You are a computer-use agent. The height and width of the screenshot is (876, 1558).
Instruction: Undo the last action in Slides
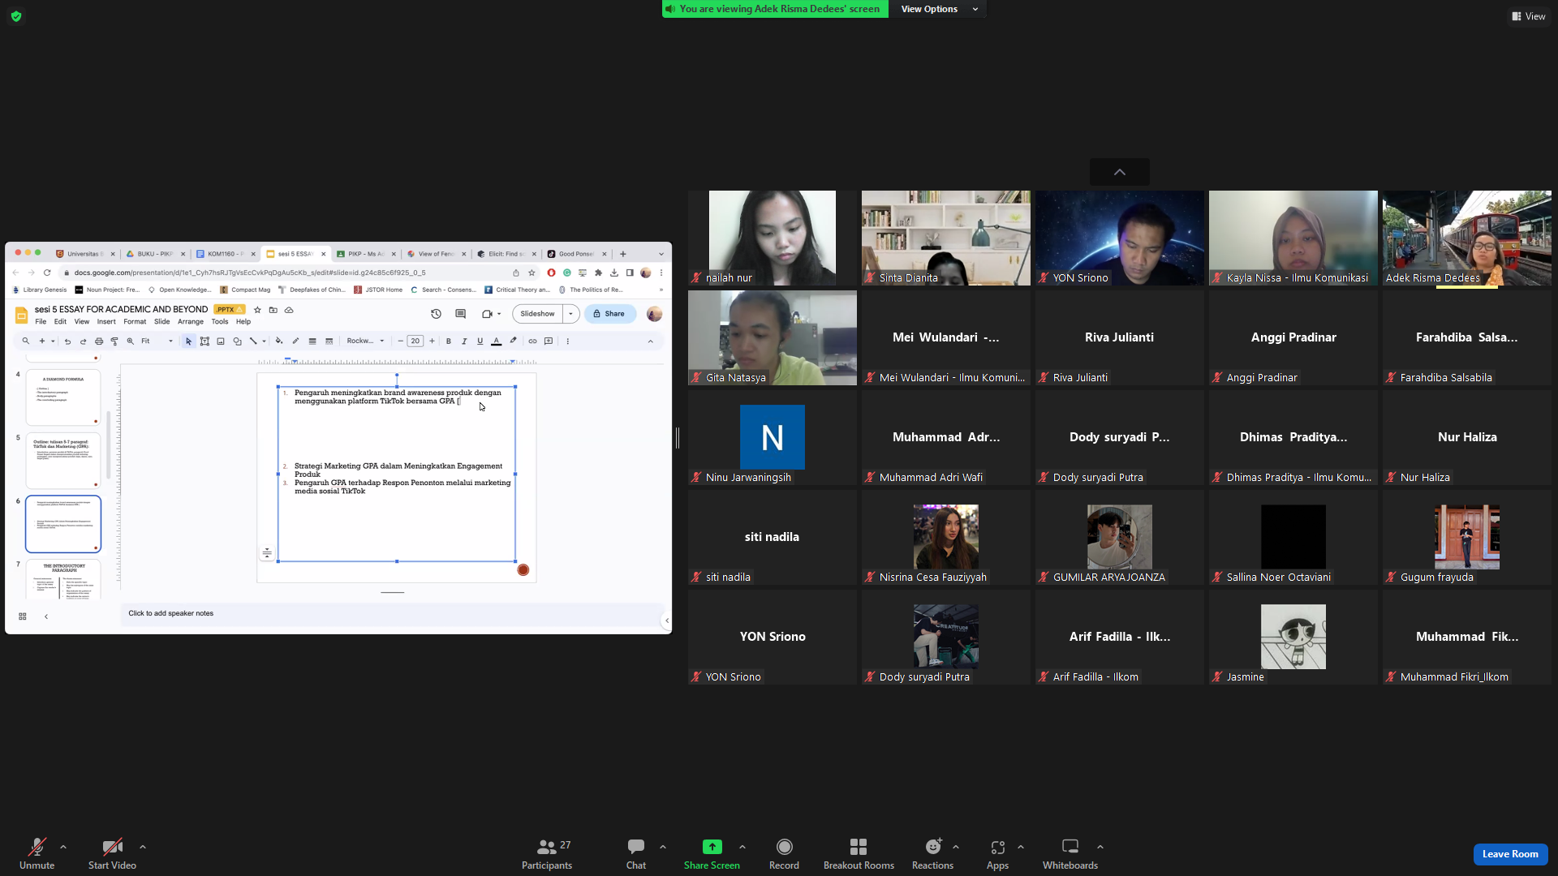point(67,341)
